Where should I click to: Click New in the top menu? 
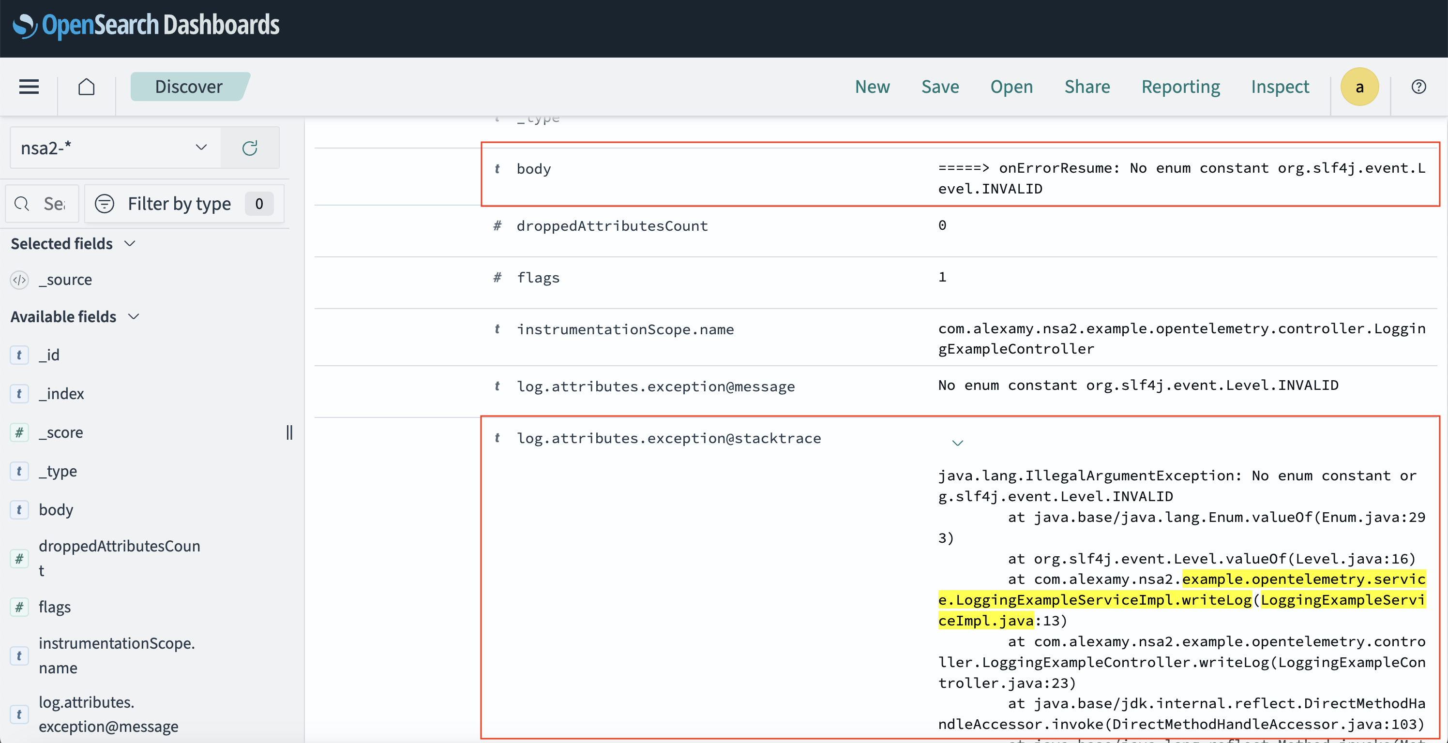coord(873,87)
